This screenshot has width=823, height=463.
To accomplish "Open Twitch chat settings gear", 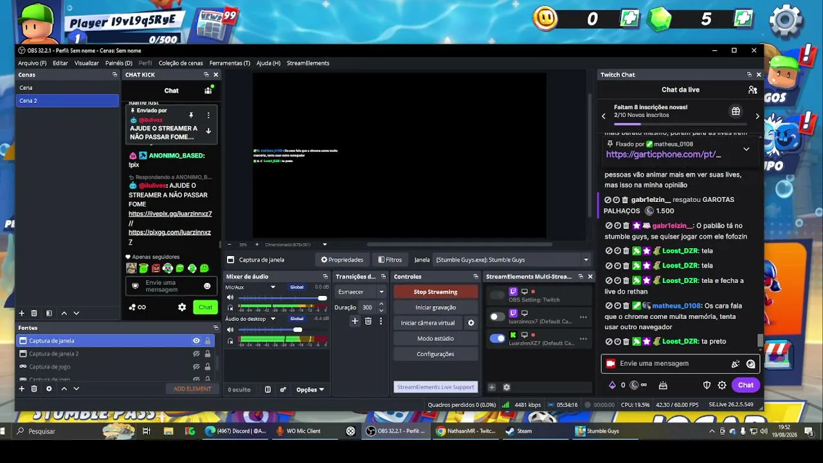I will tap(722, 385).
